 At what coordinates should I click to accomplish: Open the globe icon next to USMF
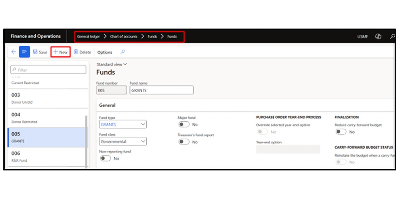tap(378, 36)
